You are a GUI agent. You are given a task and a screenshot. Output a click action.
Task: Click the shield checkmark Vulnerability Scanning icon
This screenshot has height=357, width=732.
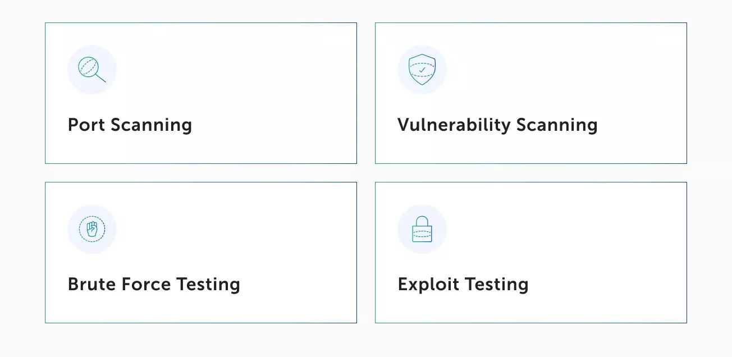[x=422, y=70]
